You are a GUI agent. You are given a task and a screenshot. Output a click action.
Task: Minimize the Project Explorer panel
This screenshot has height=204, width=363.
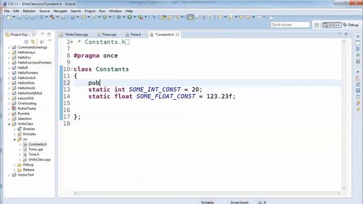43,34
